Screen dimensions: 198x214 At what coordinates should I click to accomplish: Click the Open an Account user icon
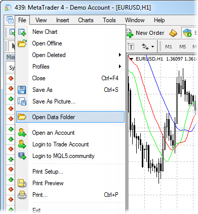click(22, 133)
